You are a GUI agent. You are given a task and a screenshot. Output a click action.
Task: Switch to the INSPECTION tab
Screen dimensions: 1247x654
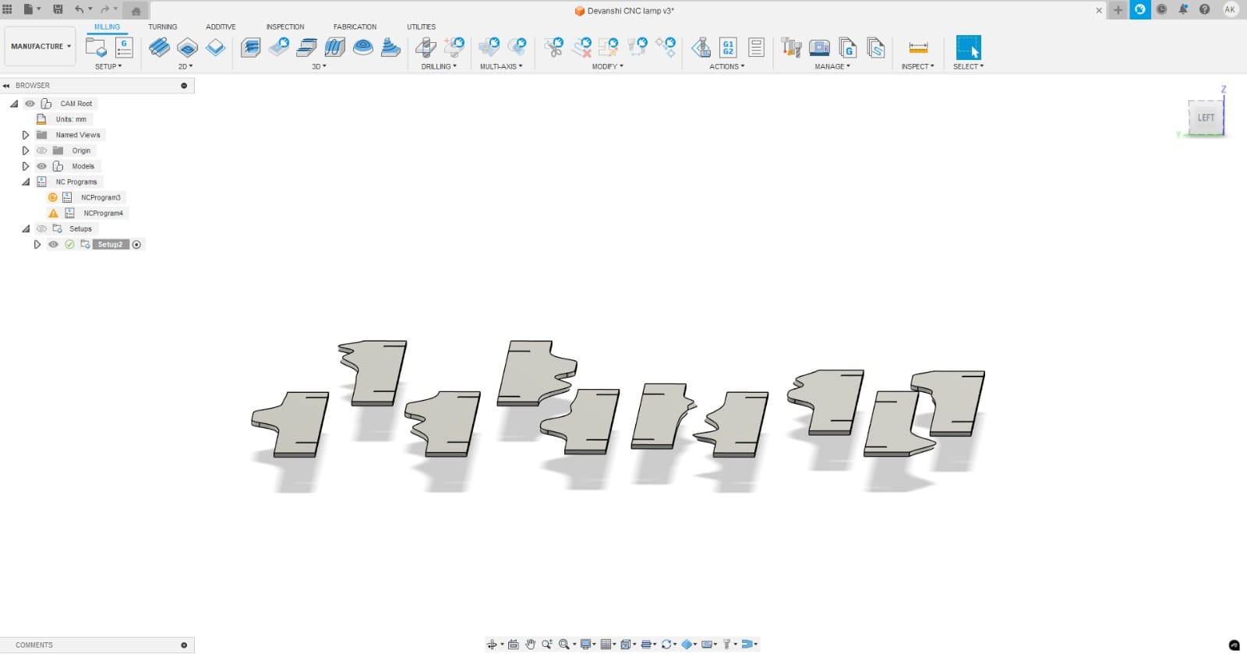pos(285,27)
